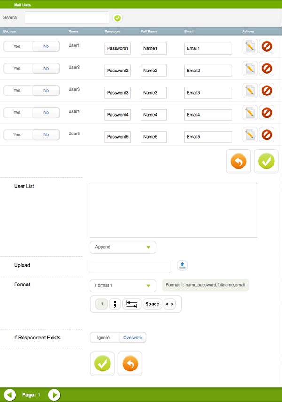The width and height of the screenshot is (282, 402).
Task: Click the upload arrow icon beside file field
Action: pos(182,266)
